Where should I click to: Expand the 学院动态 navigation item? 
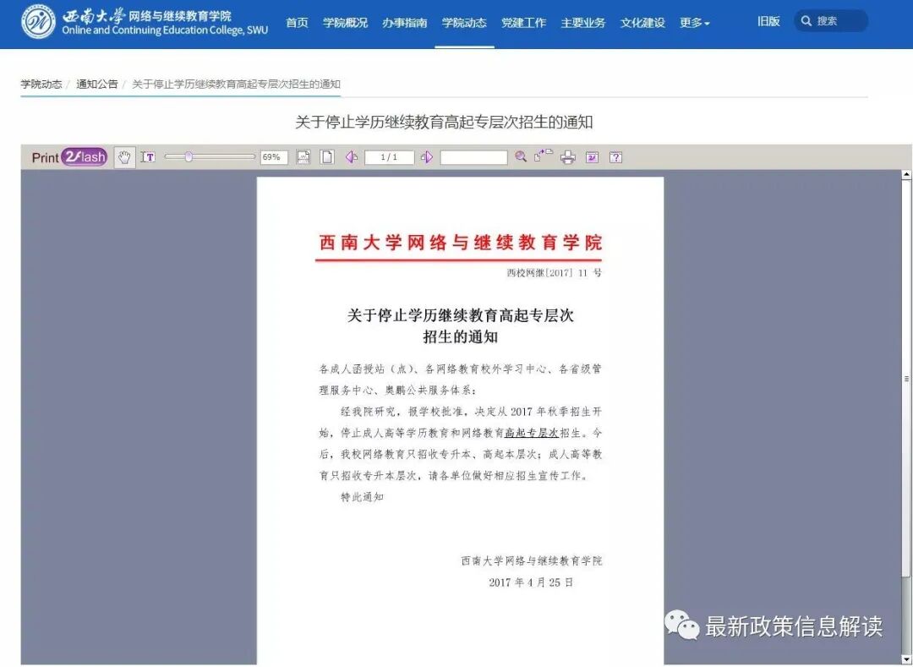click(x=463, y=23)
